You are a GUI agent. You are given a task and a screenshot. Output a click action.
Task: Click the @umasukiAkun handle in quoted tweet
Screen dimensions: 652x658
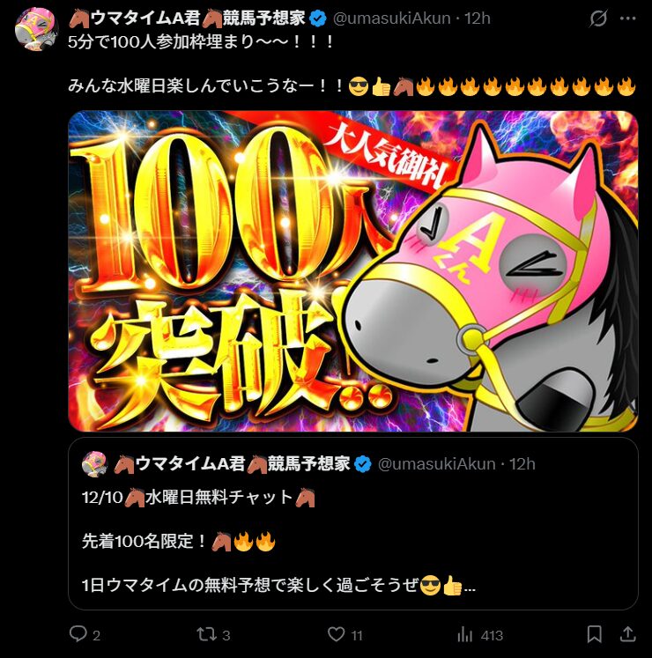click(437, 464)
